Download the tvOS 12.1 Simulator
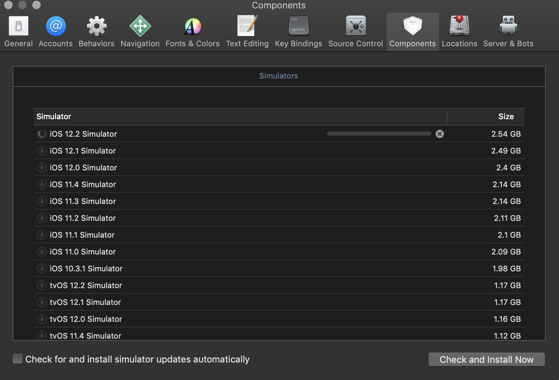 [x=42, y=302]
